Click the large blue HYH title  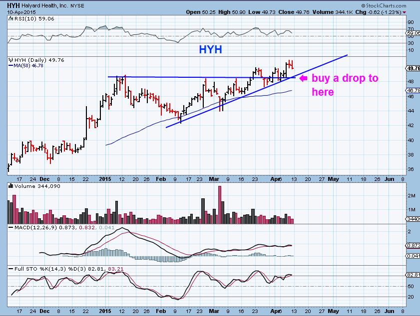(210, 49)
